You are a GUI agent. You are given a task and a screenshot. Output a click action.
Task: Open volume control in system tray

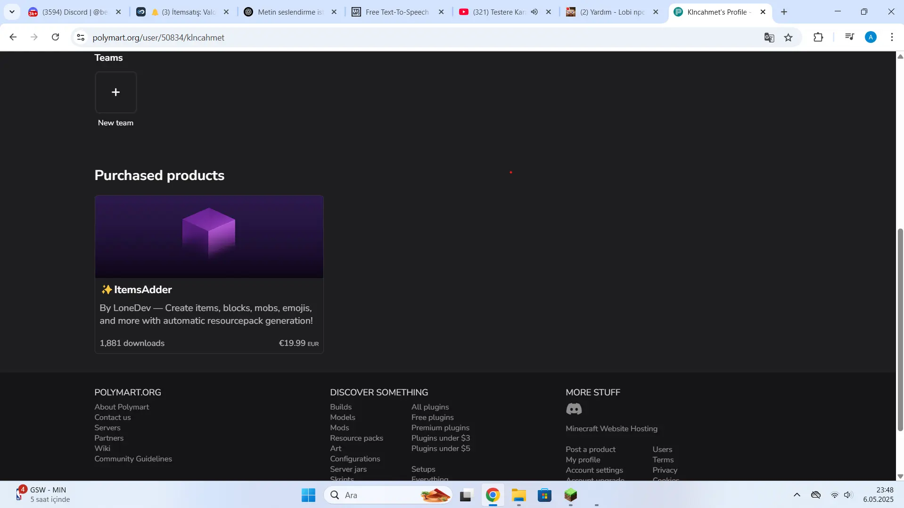848,495
